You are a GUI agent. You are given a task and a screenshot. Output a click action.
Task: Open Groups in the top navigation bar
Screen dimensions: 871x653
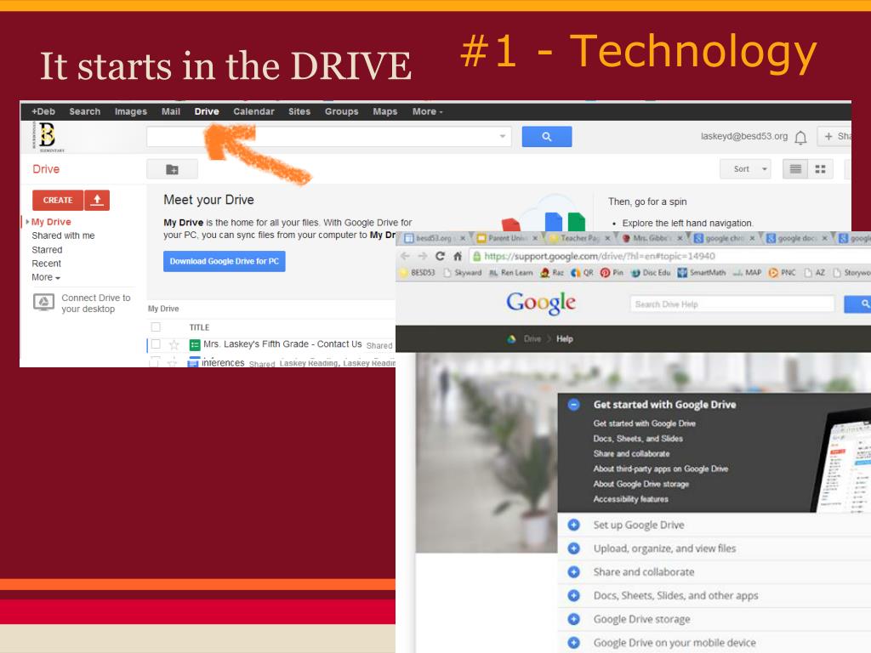coord(342,111)
